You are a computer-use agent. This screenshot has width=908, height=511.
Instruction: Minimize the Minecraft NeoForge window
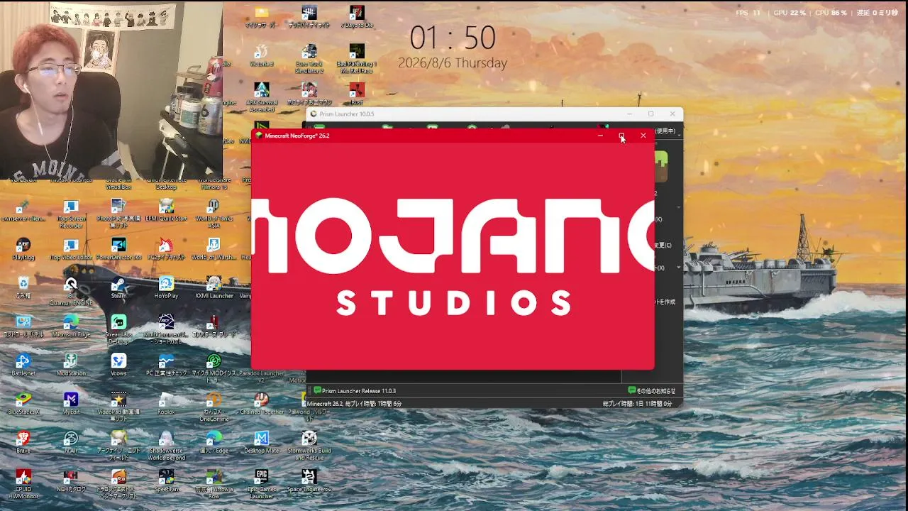[x=600, y=136]
